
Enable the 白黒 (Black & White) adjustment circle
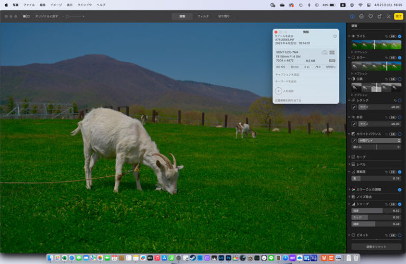[x=399, y=79]
